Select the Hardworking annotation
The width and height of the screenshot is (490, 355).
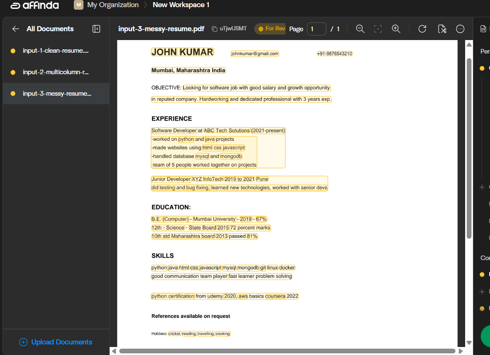[x=214, y=99]
